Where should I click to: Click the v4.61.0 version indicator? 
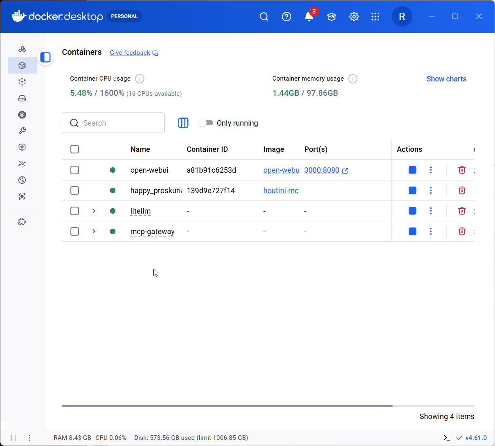(471, 438)
